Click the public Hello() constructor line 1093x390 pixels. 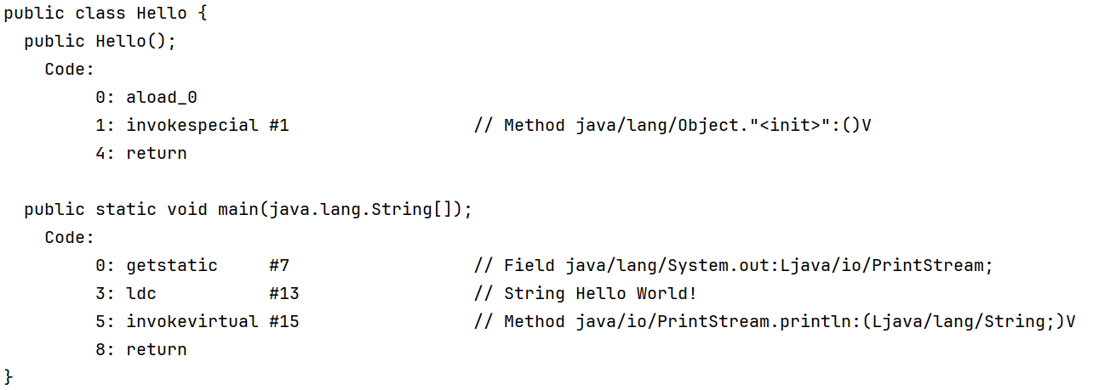(x=100, y=42)
